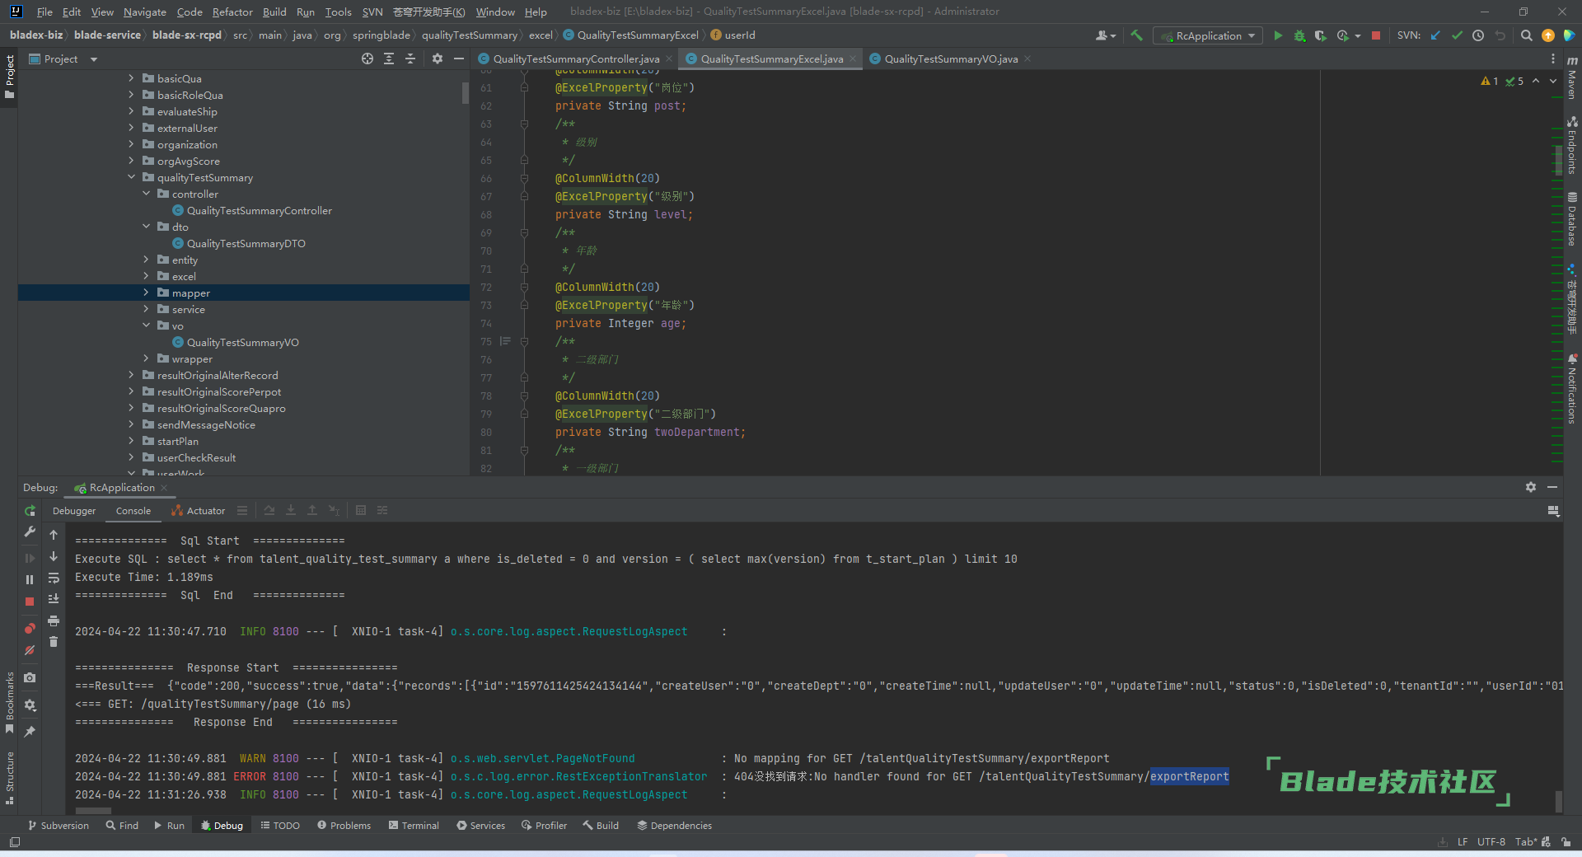View breakpoints with the double red circle icon
The image size is (1582, 857).
30,629
